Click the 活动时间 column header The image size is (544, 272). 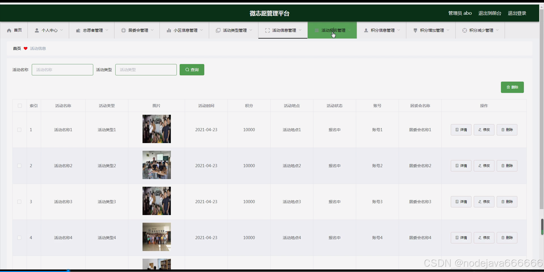tap(206, 106)
